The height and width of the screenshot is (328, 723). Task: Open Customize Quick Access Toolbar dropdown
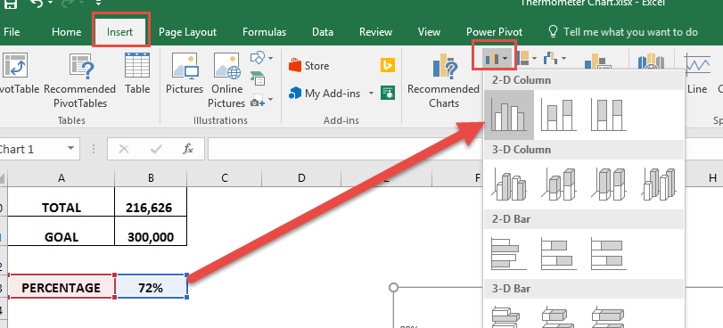[99, 4]
